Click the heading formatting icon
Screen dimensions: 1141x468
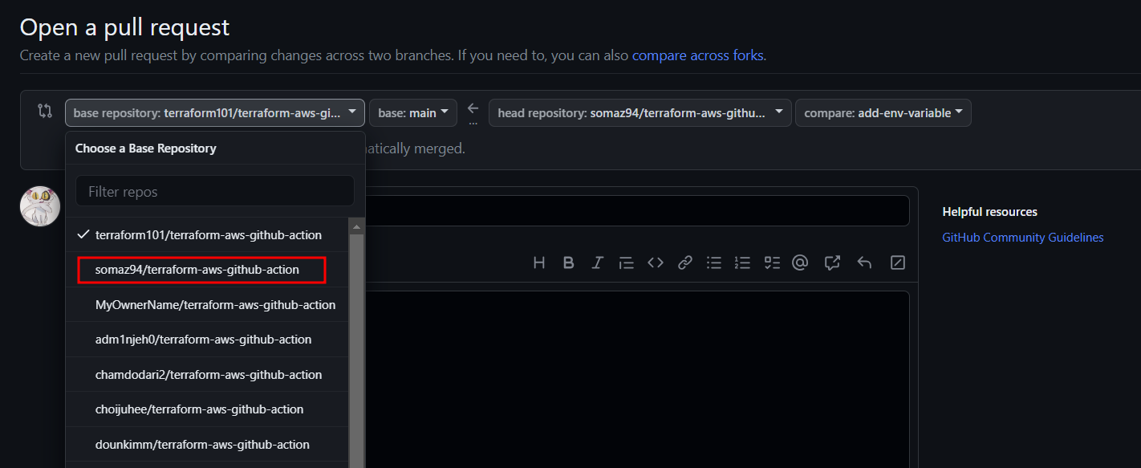click(539, 262)
